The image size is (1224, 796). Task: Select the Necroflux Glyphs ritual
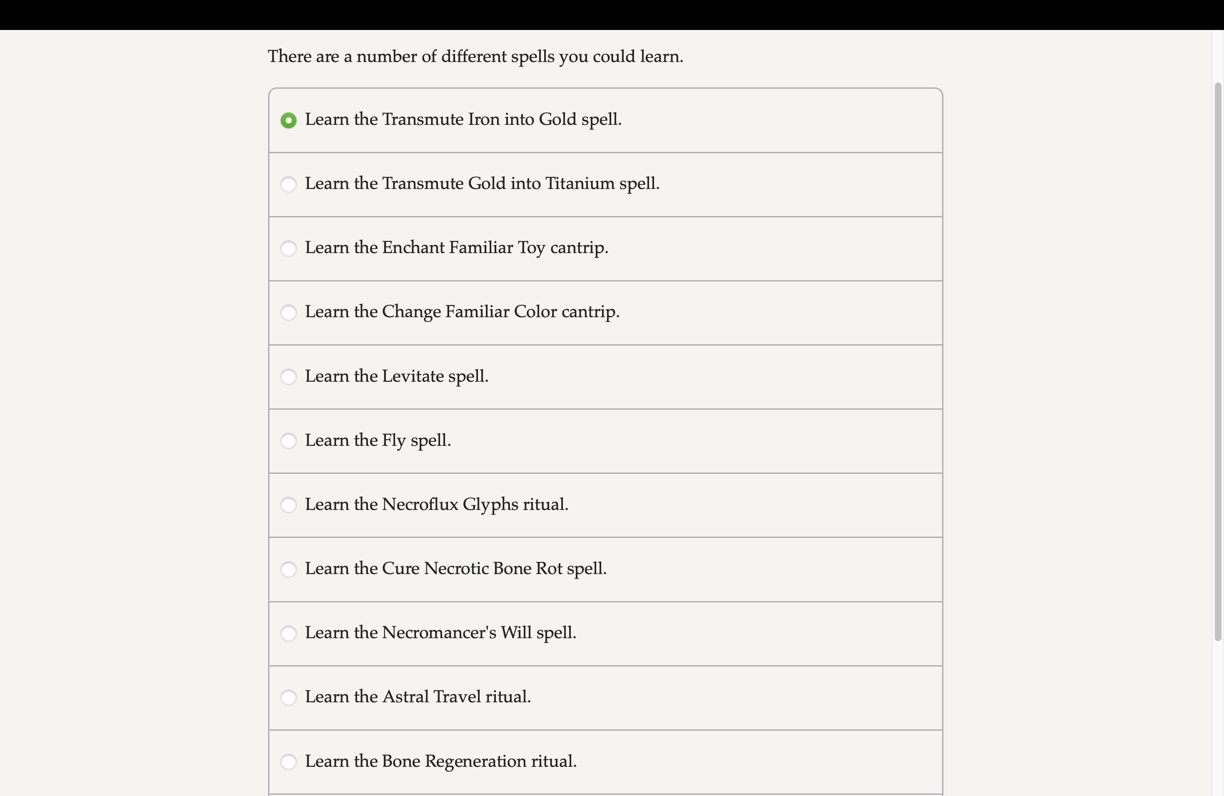(289, 505)
